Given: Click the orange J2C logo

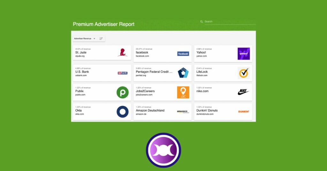Looking at the screenshot, I should click(183, 92).
